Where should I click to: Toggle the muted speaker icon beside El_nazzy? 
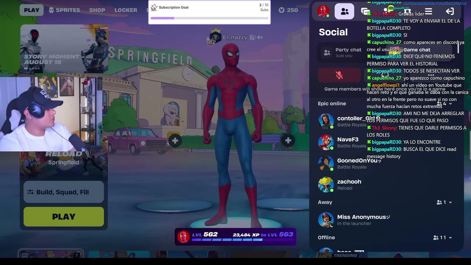(x=260, y=37)
